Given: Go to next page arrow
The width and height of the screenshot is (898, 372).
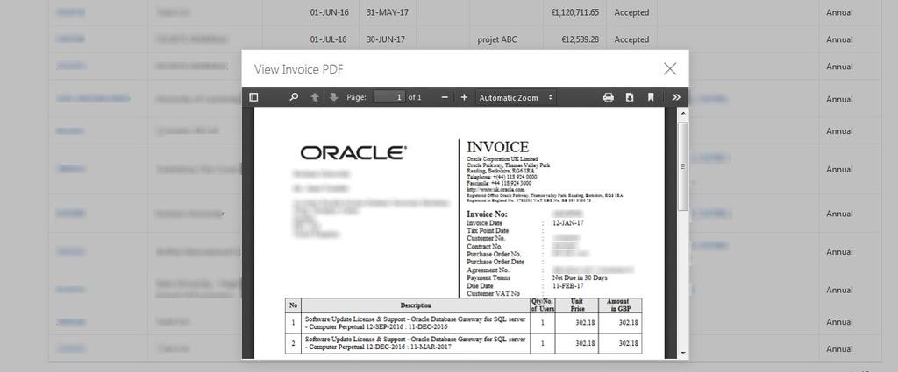Looking at the screenshot, I should click(x=334, y=97).
